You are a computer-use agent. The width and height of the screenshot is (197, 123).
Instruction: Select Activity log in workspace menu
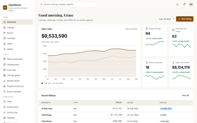(x=17, y=112)
